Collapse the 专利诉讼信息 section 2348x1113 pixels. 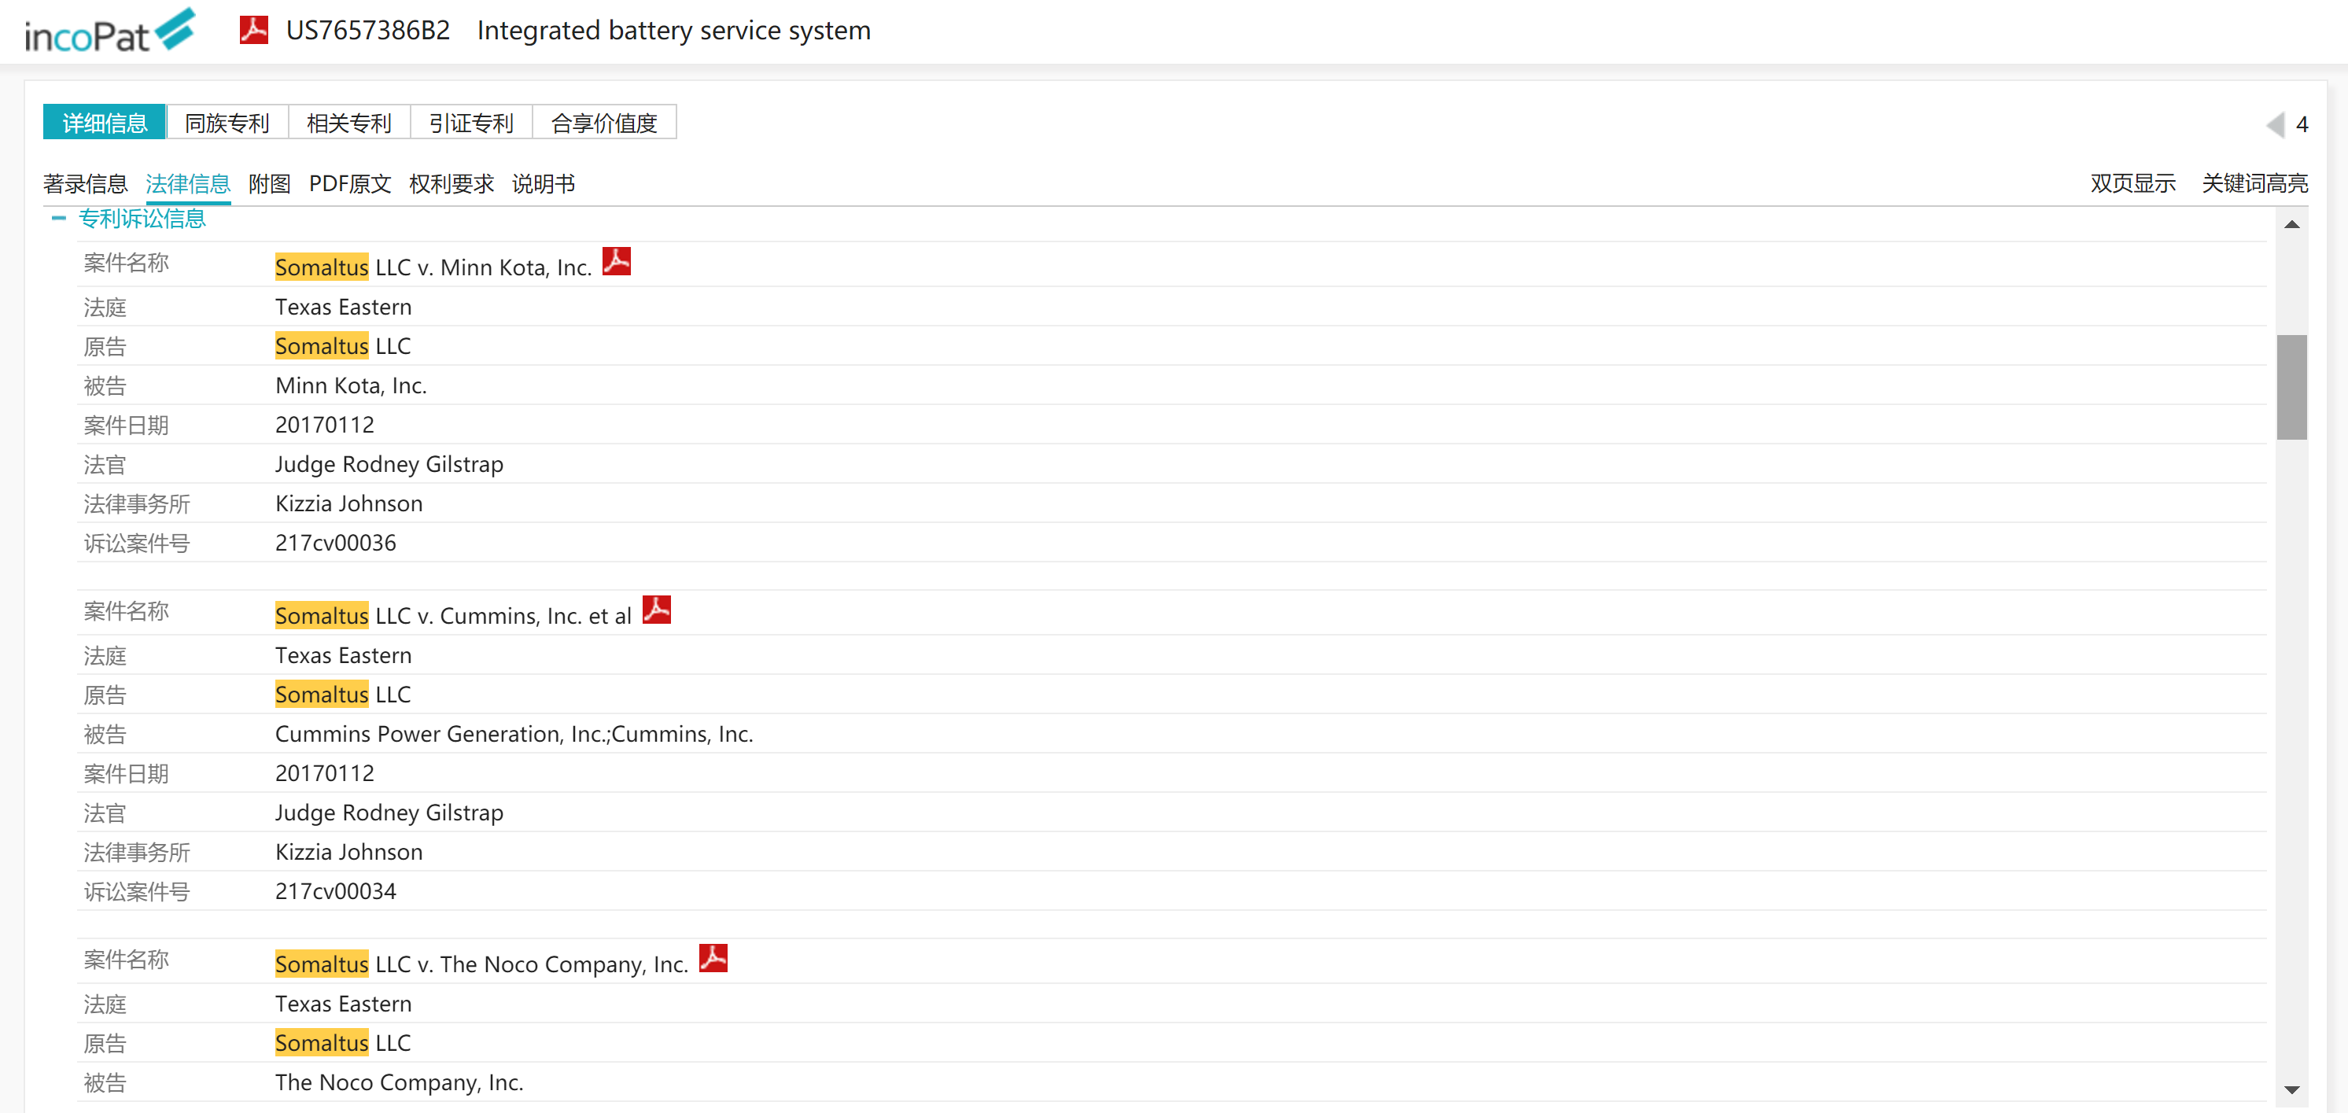click(59, 219)
